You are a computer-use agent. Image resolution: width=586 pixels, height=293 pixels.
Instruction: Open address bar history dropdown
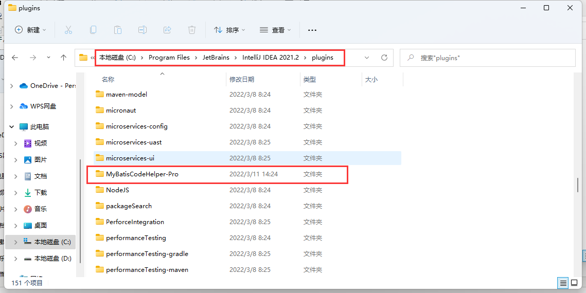pyautogui.click(x=367, y=58)
